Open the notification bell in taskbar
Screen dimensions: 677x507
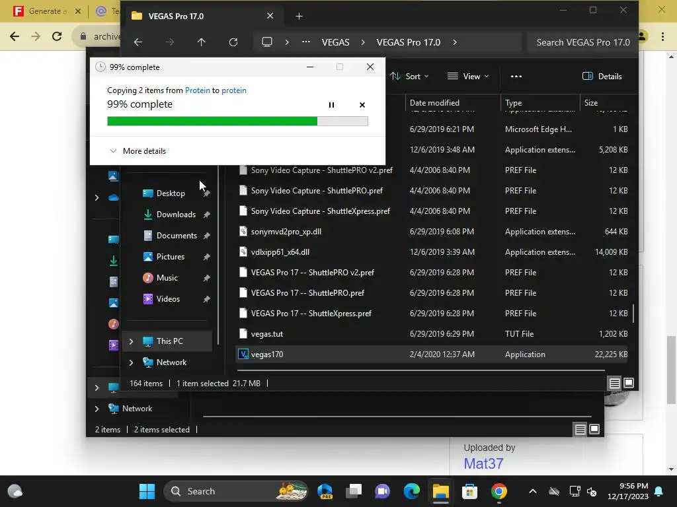659,491
